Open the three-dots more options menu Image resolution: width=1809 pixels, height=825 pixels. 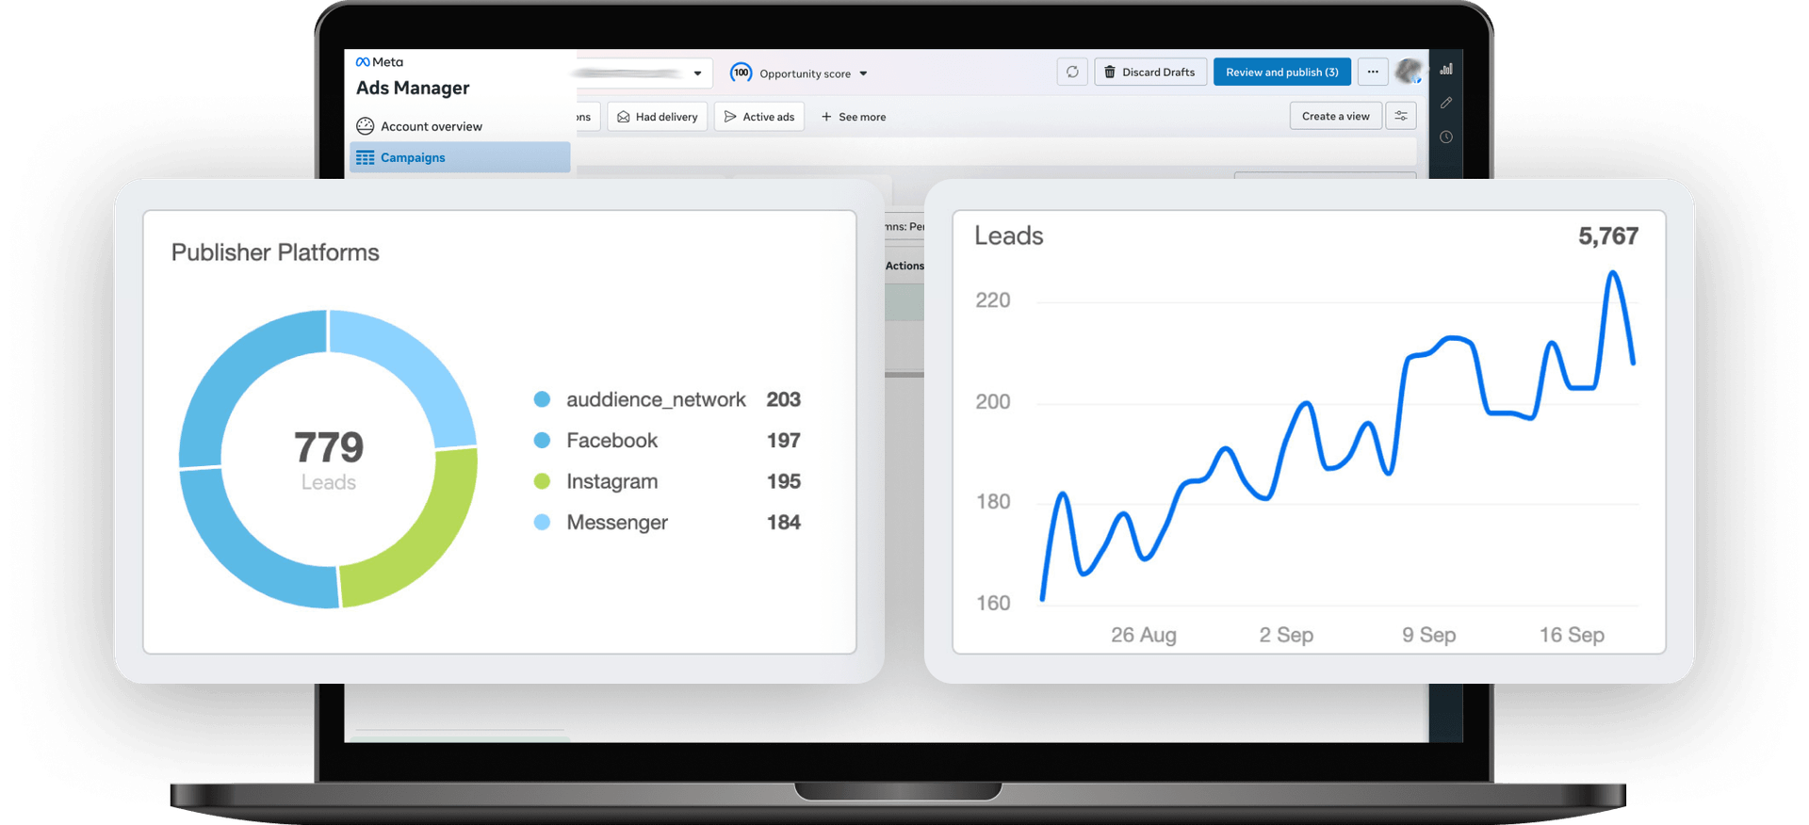point(1373,72)
